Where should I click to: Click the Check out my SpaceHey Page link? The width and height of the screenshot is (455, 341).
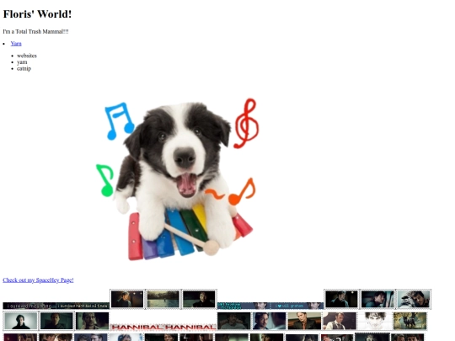coord(38,280)
